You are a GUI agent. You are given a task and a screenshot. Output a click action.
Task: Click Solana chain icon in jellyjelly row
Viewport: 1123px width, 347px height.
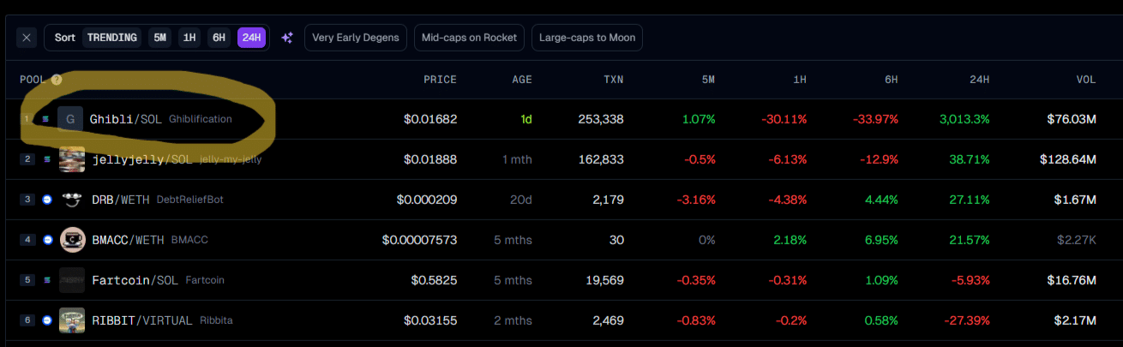point(48,159)
